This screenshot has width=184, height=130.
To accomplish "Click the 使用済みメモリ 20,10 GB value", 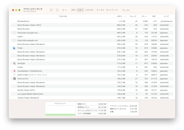I will tap(102, 107).
